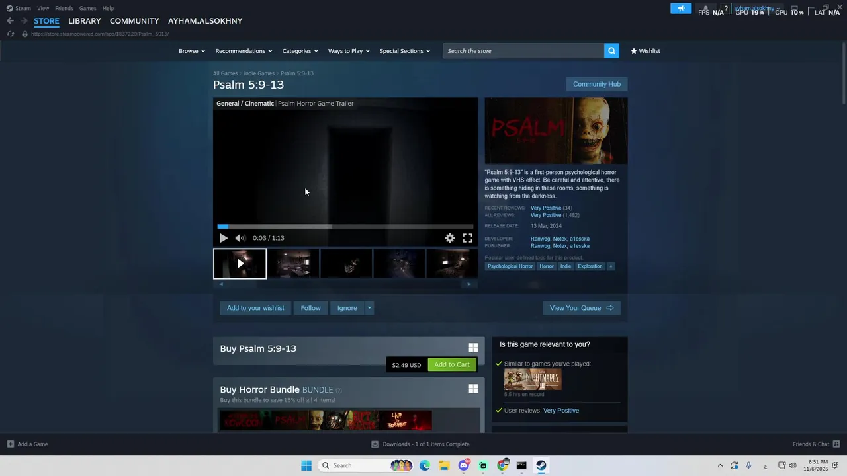Viewport: 847px width, 476px height.
Task: Open Add a Game in footer
Action: click(28, 444)
